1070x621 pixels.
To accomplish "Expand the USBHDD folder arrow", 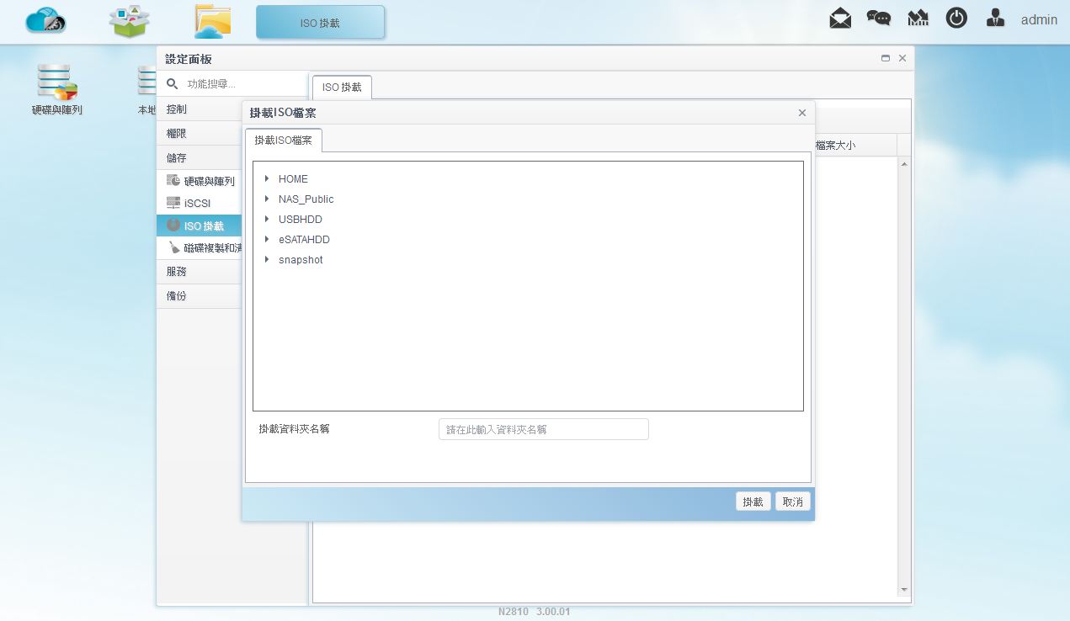I will coord(267,219).
